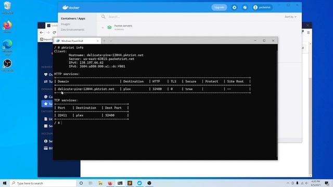Open Firefox desktop shortcut

point(7,26)
